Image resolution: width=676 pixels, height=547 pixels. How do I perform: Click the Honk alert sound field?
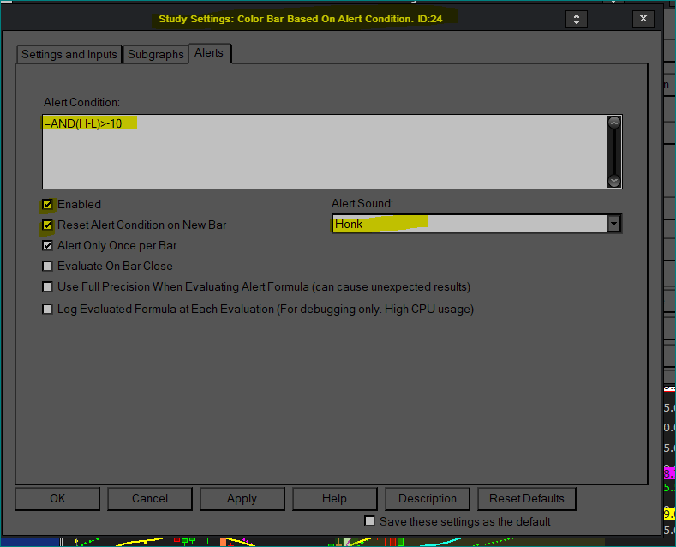(x=470, y=224)
